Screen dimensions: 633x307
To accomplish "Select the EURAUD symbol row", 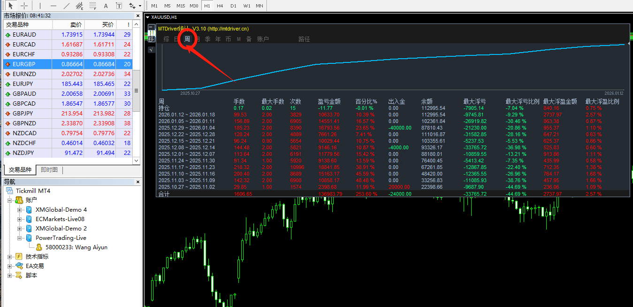I will pyautogui.click(x=68, y=35).
